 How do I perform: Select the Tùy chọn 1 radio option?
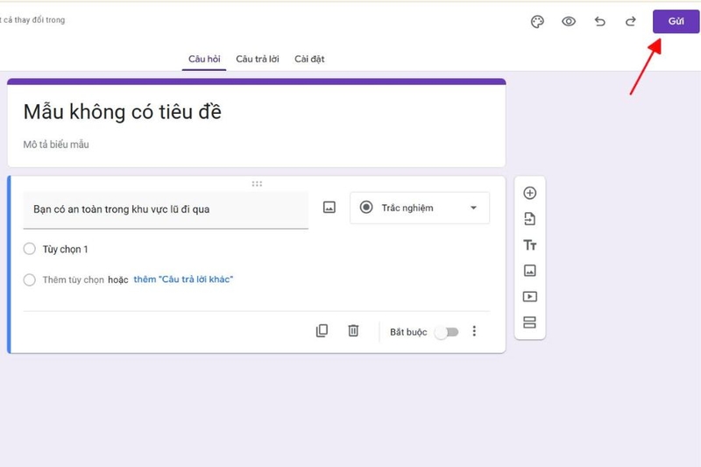pos(30,249)
